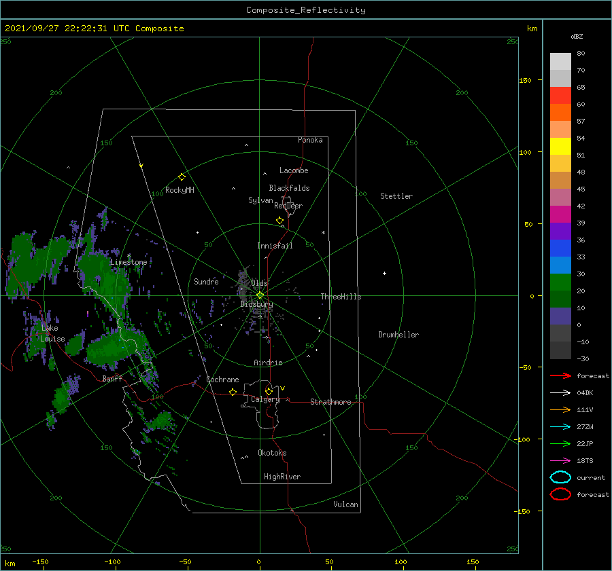The width and height of the screenshot is (612, 571).
Task: Click the Lake Louise label
Action: coord(52,333)
